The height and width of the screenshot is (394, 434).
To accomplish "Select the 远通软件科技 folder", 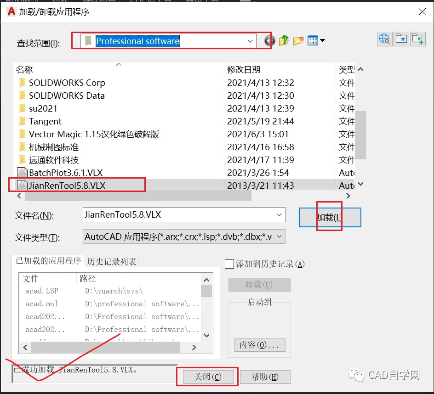I will coord(54,160).
